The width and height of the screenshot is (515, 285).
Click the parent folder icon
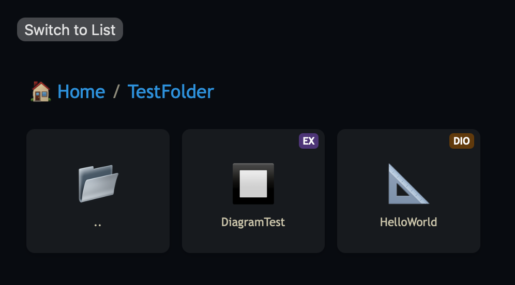point(98,183)
